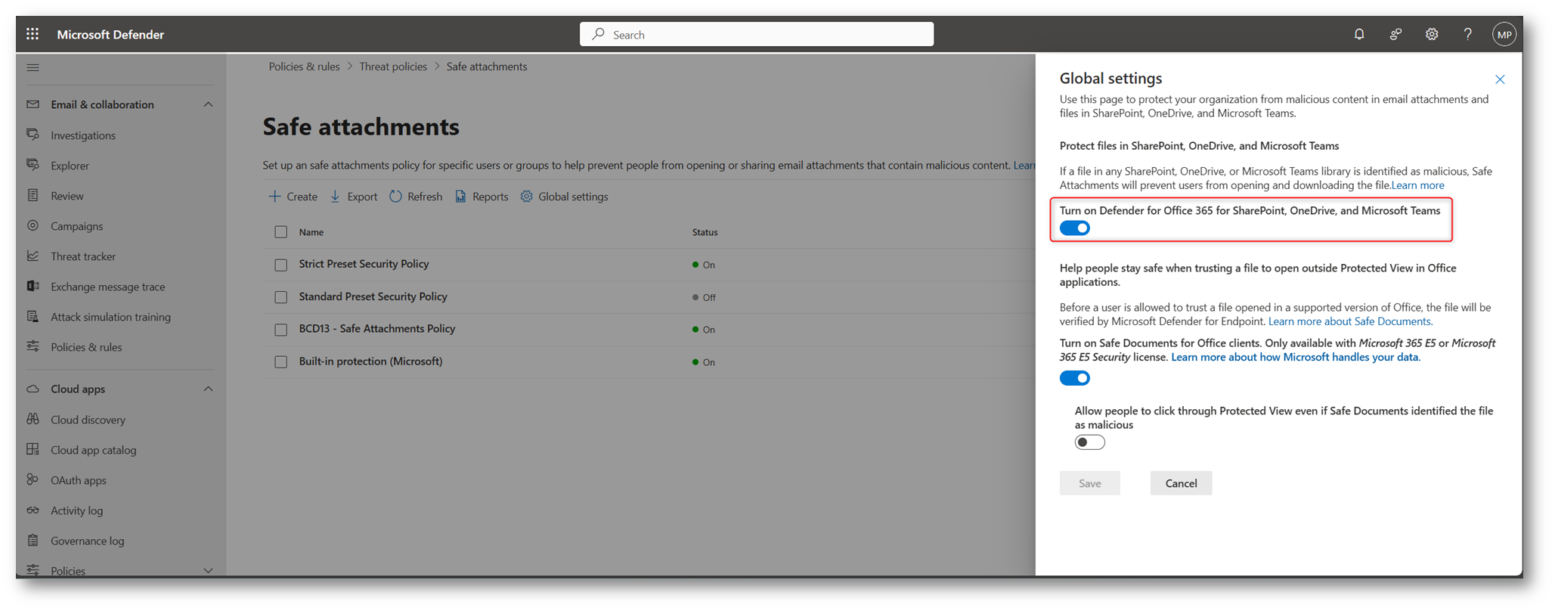Image resolution: width=1555 pixels, height=611 pixels.
Task: Open the community feedback icon in header
Action: 1395,34
